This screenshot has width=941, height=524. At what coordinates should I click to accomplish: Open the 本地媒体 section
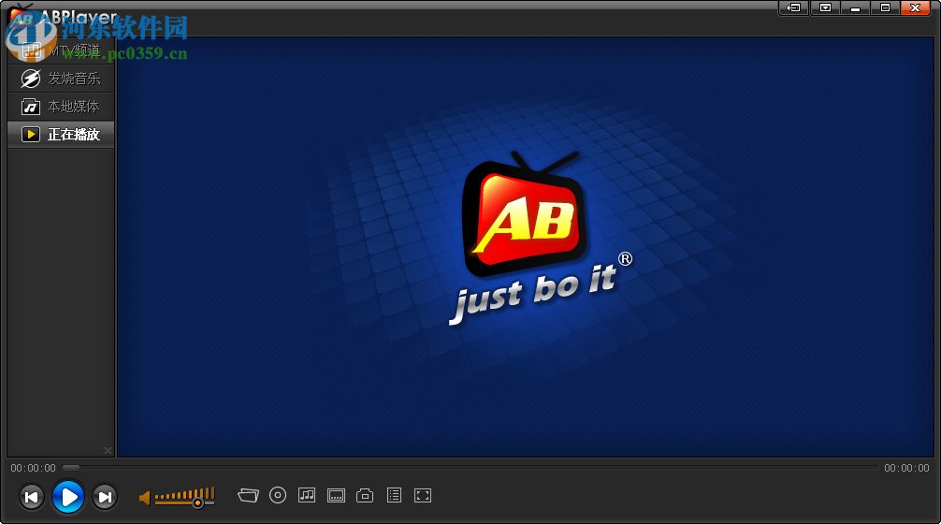tap(61, 107)
